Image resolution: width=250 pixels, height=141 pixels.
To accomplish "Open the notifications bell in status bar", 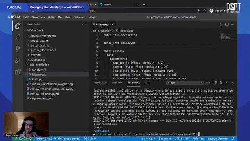I will (233, 139).
